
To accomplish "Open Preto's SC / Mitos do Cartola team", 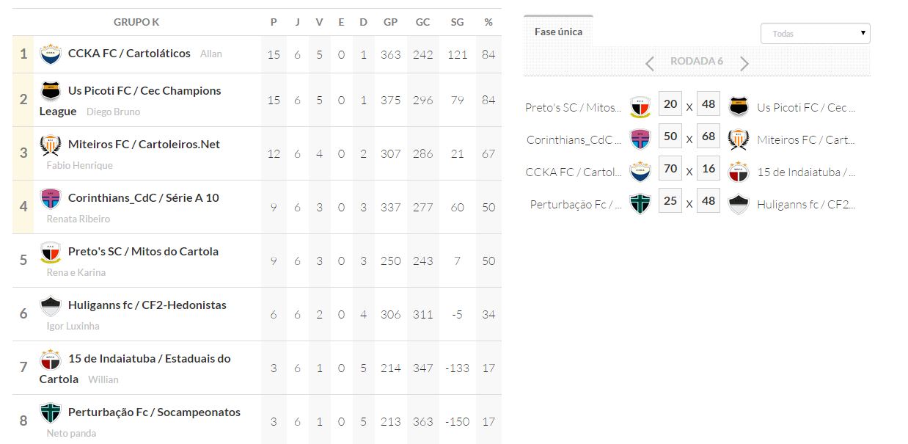I will click(x=143, y=252).
